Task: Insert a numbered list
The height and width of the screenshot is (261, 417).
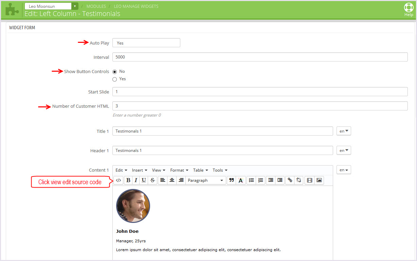Action: click(x=260, y=180)
